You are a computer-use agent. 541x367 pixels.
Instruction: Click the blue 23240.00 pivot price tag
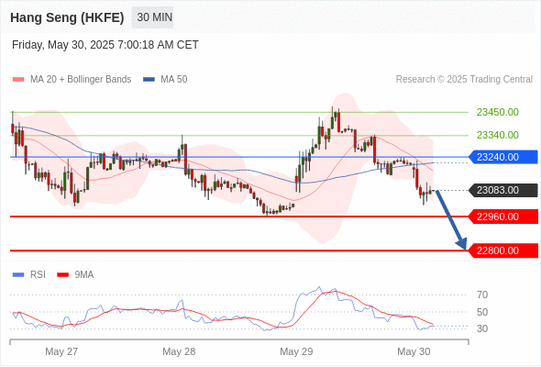503,157
